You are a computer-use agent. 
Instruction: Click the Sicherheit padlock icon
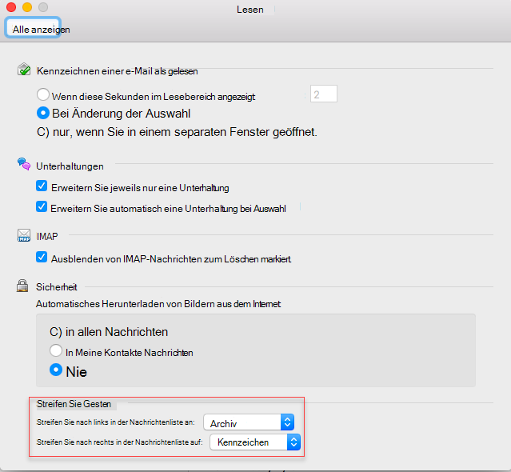click(24, 285)
